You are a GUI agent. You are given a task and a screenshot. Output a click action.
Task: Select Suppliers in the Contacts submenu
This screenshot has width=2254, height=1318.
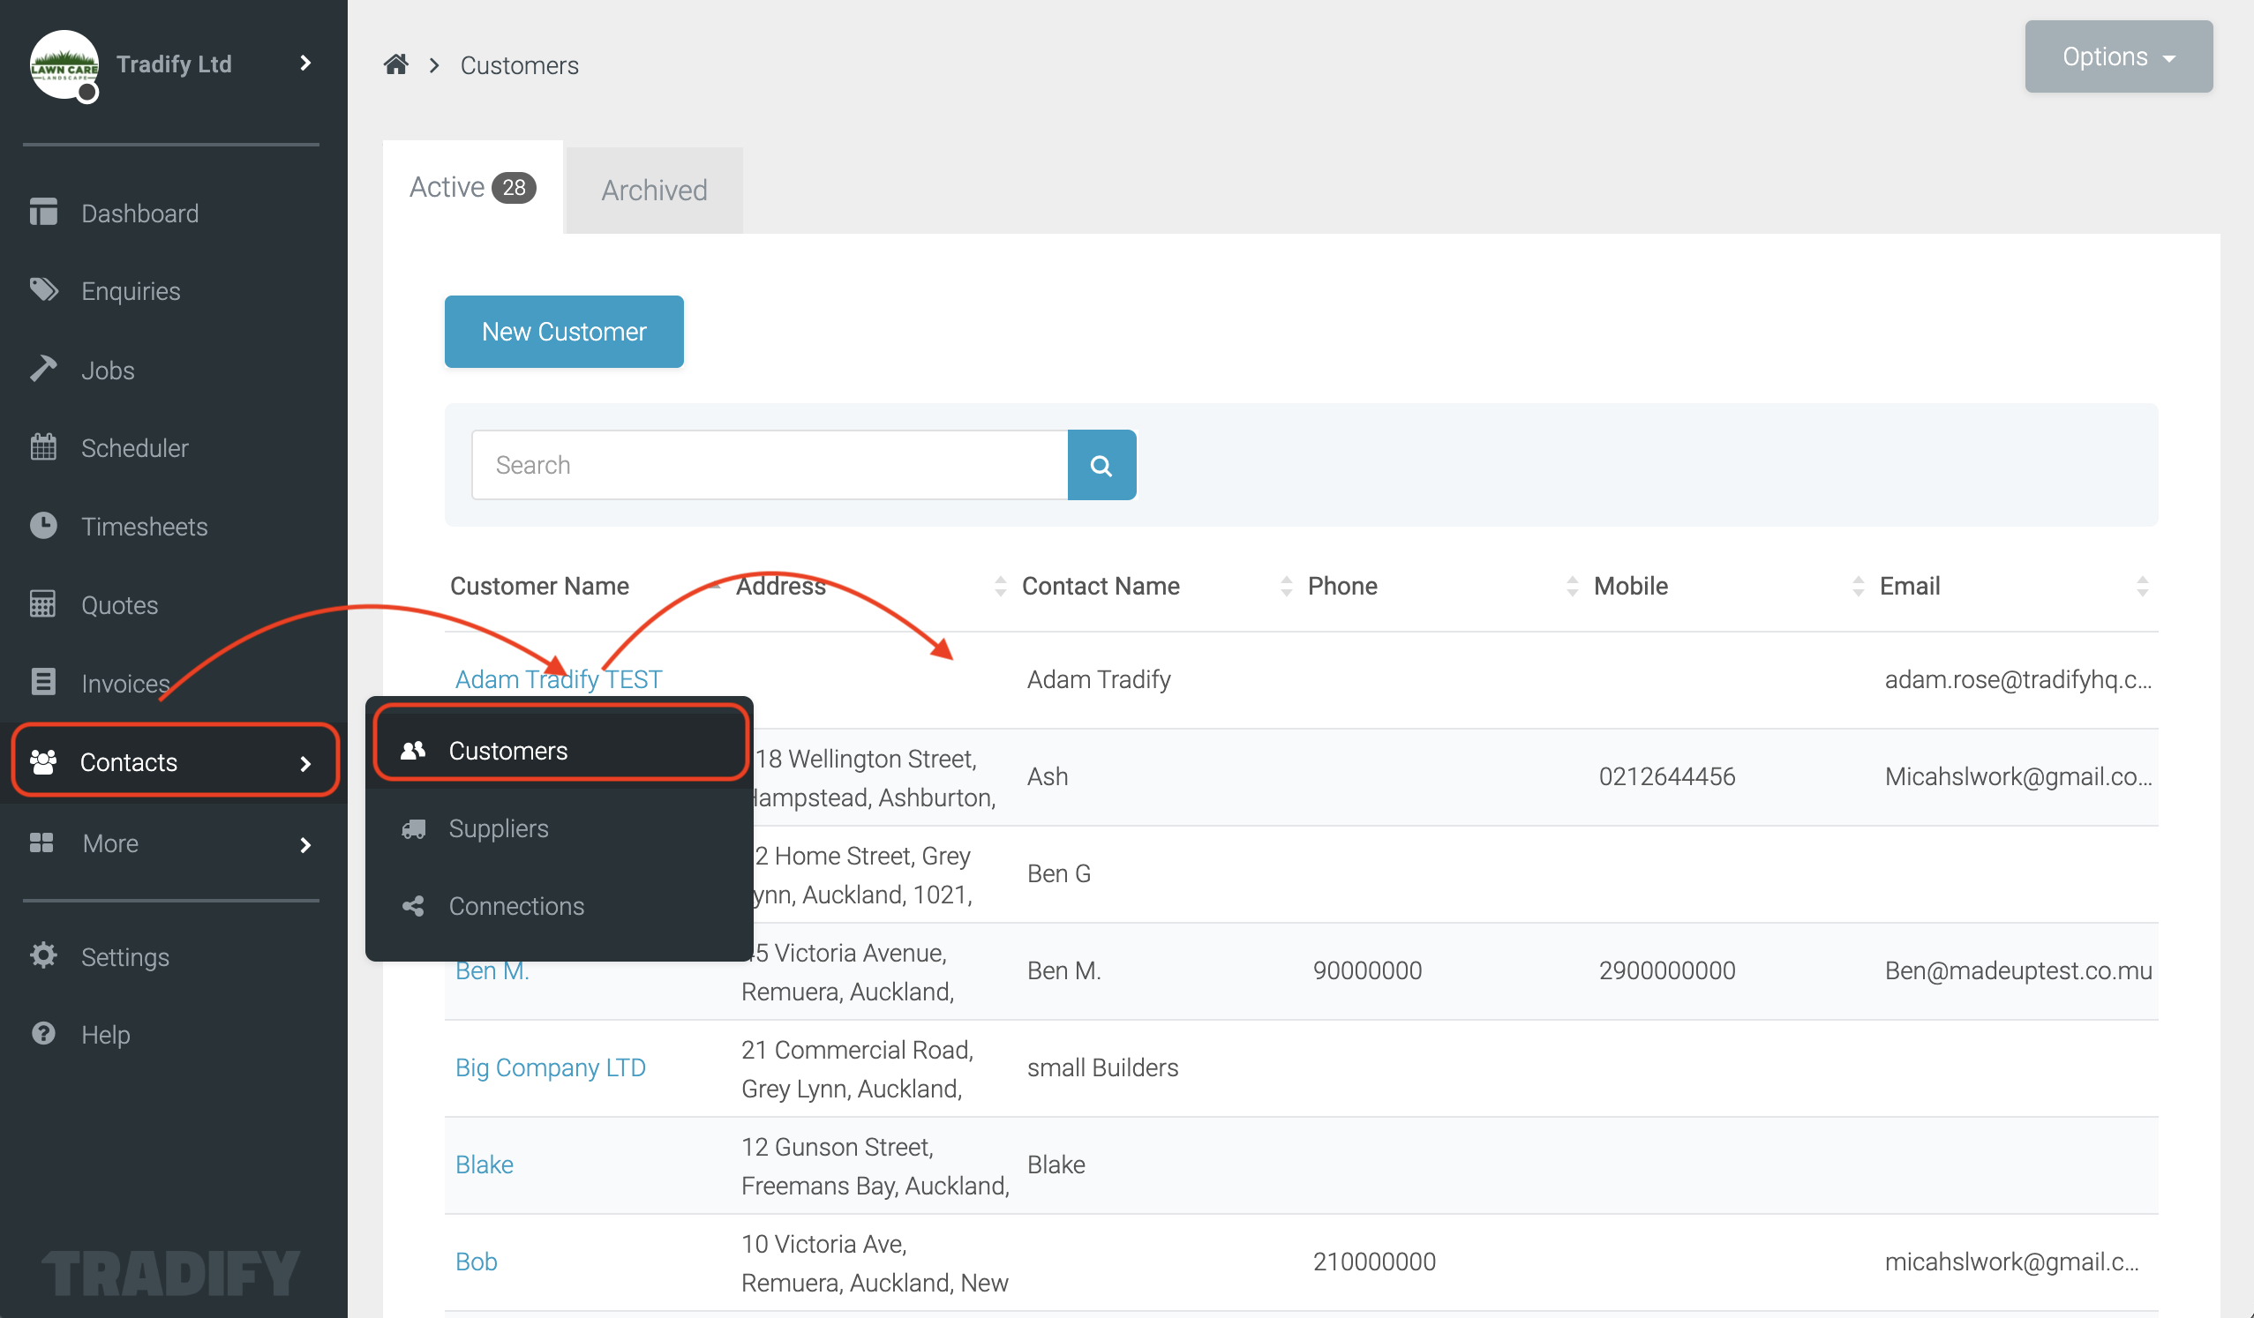pos(560,829)
